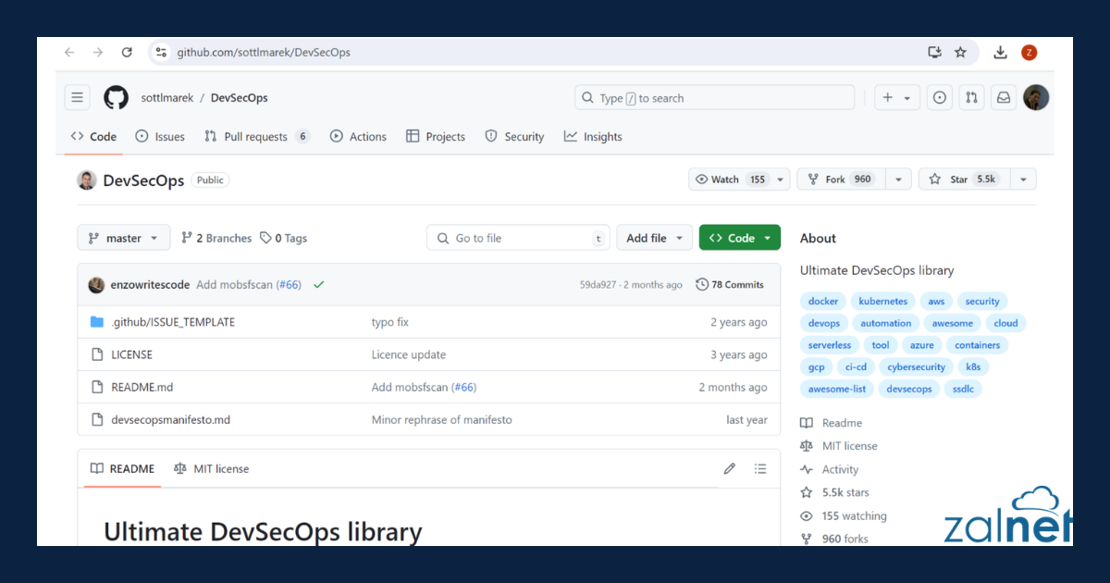Click the address bar URL
Viewport: 1110px width, 583px height.
pyautogui.click(x=264, y=53)
